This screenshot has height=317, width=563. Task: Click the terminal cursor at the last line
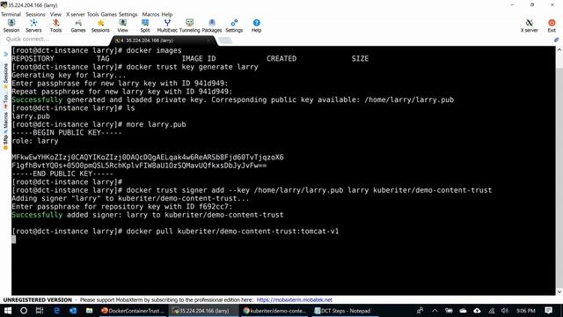point(14,240)
